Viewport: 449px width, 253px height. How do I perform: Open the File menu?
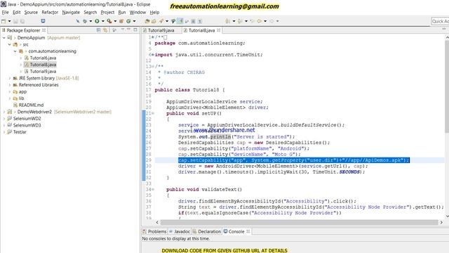coord(5,13)
